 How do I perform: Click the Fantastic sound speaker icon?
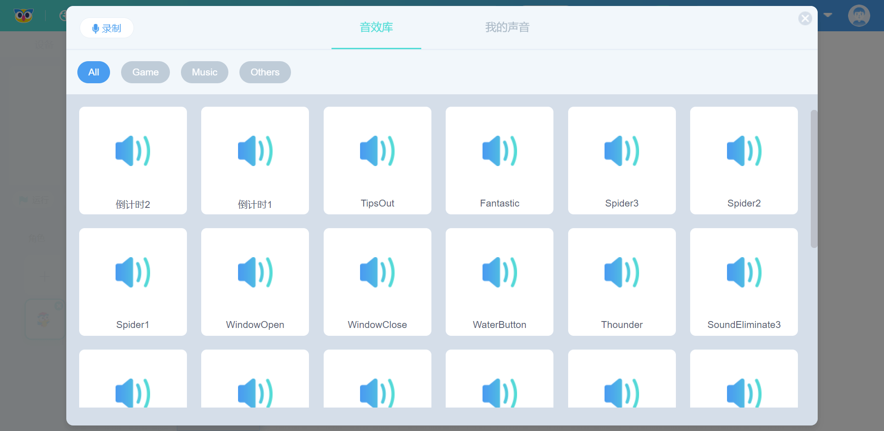(x=500, y=151)
